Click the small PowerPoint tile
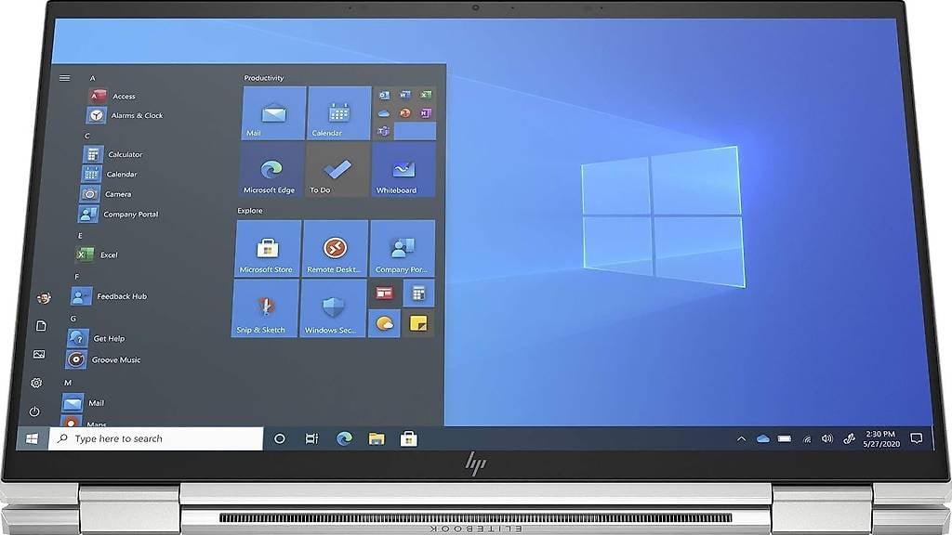Viewport: 952px width, 535px height. point(405,113)
